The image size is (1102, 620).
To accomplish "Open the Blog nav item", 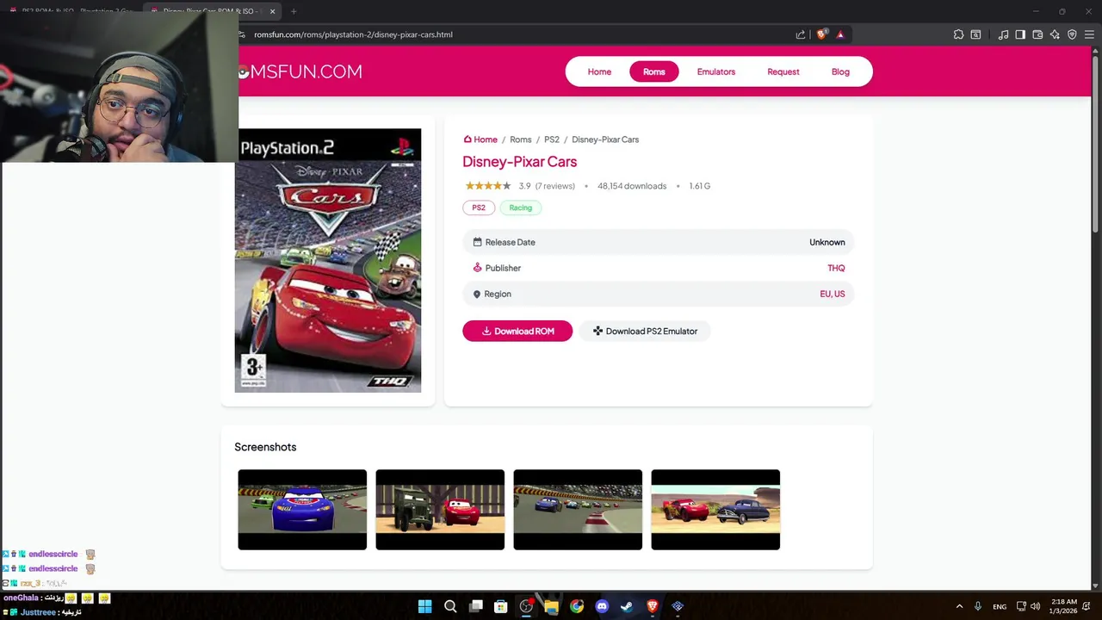I will pyautogui.click(x=840, y=71).
